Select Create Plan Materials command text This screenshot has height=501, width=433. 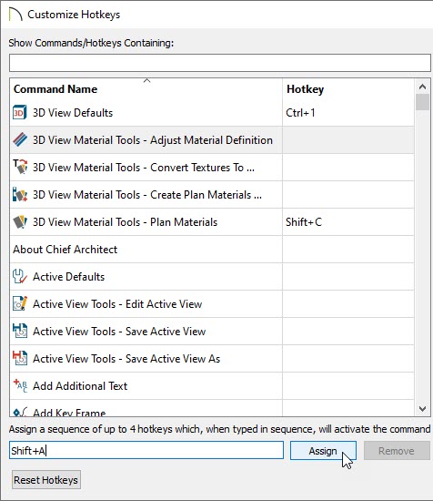pyautogui.click(x=147, y=195)
